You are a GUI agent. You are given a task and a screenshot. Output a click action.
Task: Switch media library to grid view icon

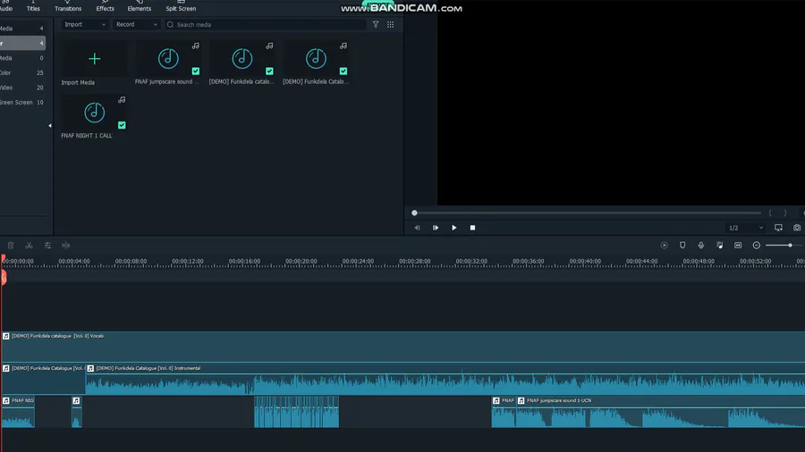tap(390, 25)
